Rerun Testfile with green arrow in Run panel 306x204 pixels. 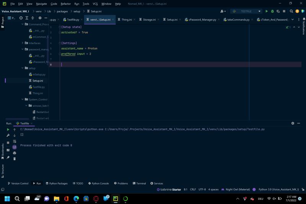[8, 129]
